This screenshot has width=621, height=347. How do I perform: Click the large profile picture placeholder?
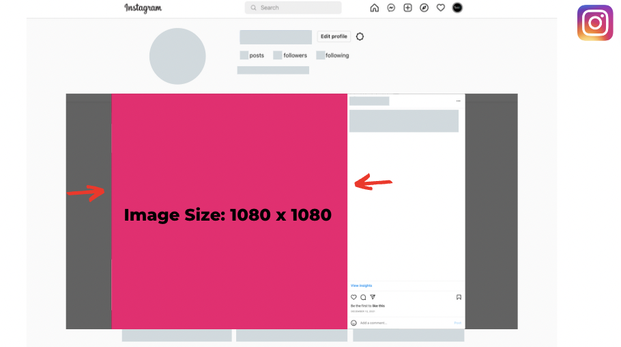point(177,56)
